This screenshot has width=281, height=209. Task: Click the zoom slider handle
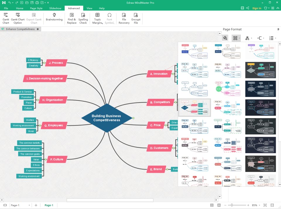(232, 205)
